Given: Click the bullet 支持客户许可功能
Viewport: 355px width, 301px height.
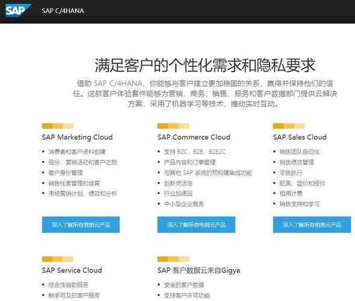Looking at the screenshot, I should [x=187, y=296].
